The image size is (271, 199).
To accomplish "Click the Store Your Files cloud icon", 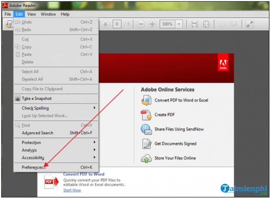I will coord(146,159).
